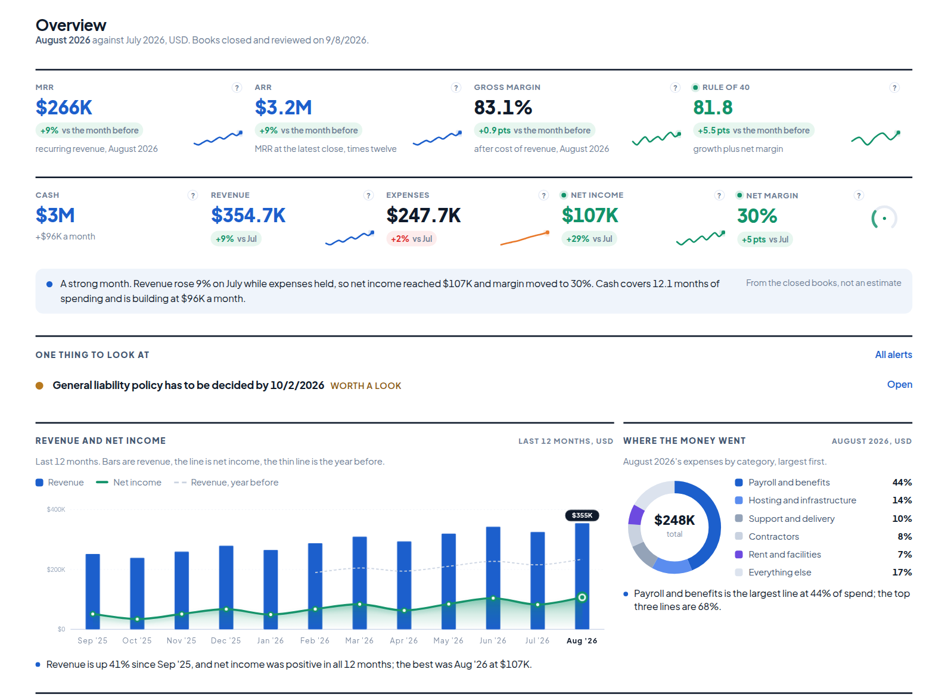Click the +2% vs Jul expenses badge
This screenshot has width=948, height=697.
pyautogui.click(x=412, y=239)
